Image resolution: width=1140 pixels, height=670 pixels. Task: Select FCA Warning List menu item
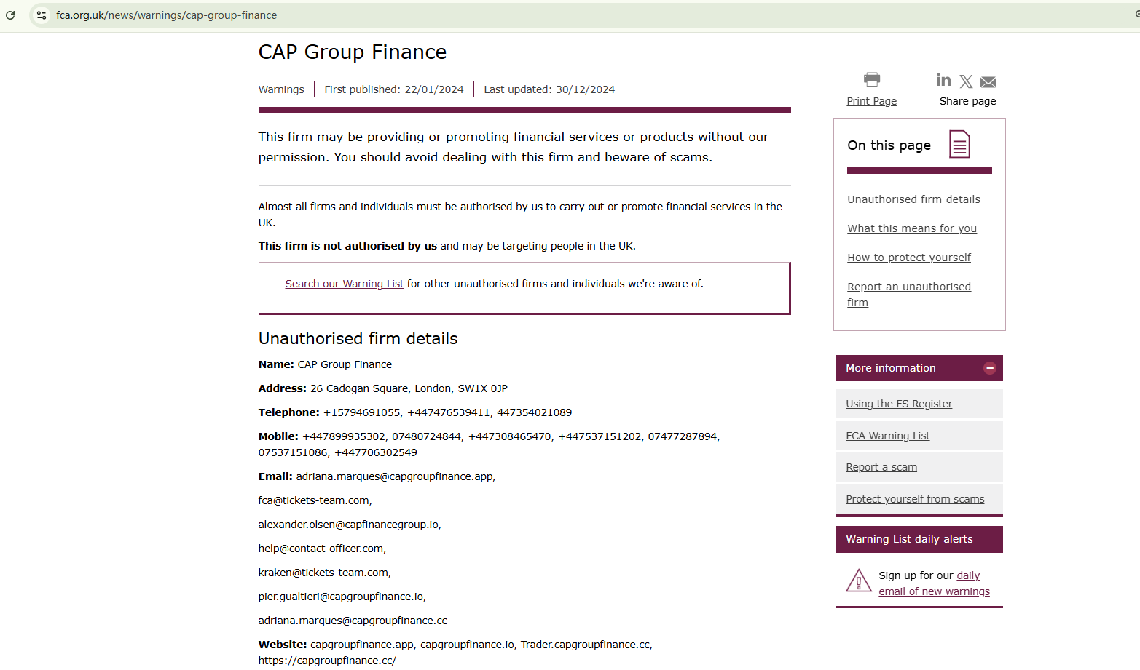[x=887, y=436]
